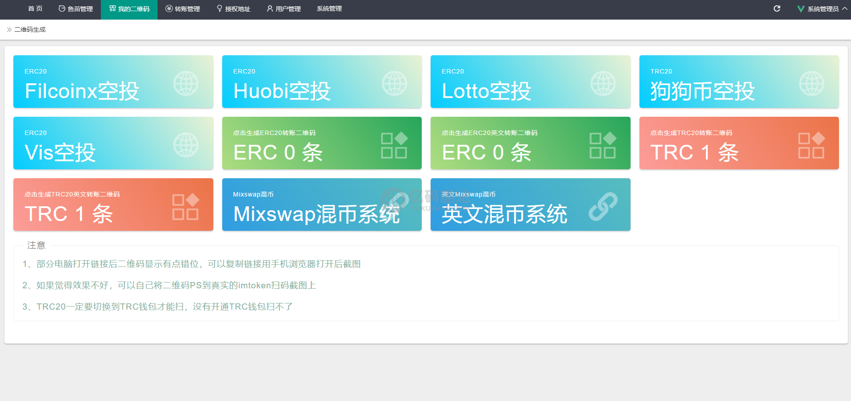Open the 转账管理 menu

point(183,9)
